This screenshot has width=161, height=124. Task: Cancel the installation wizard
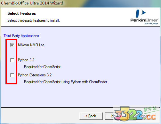coord(144,116)
